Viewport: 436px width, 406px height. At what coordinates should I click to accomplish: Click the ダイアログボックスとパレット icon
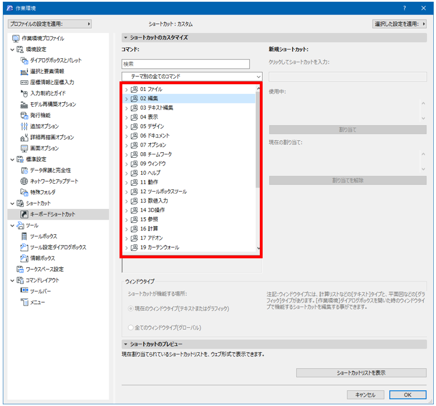[25, 61]
